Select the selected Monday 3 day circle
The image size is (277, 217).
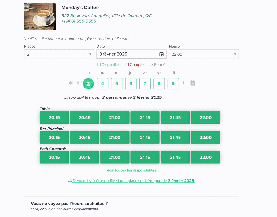coord(88,84)
